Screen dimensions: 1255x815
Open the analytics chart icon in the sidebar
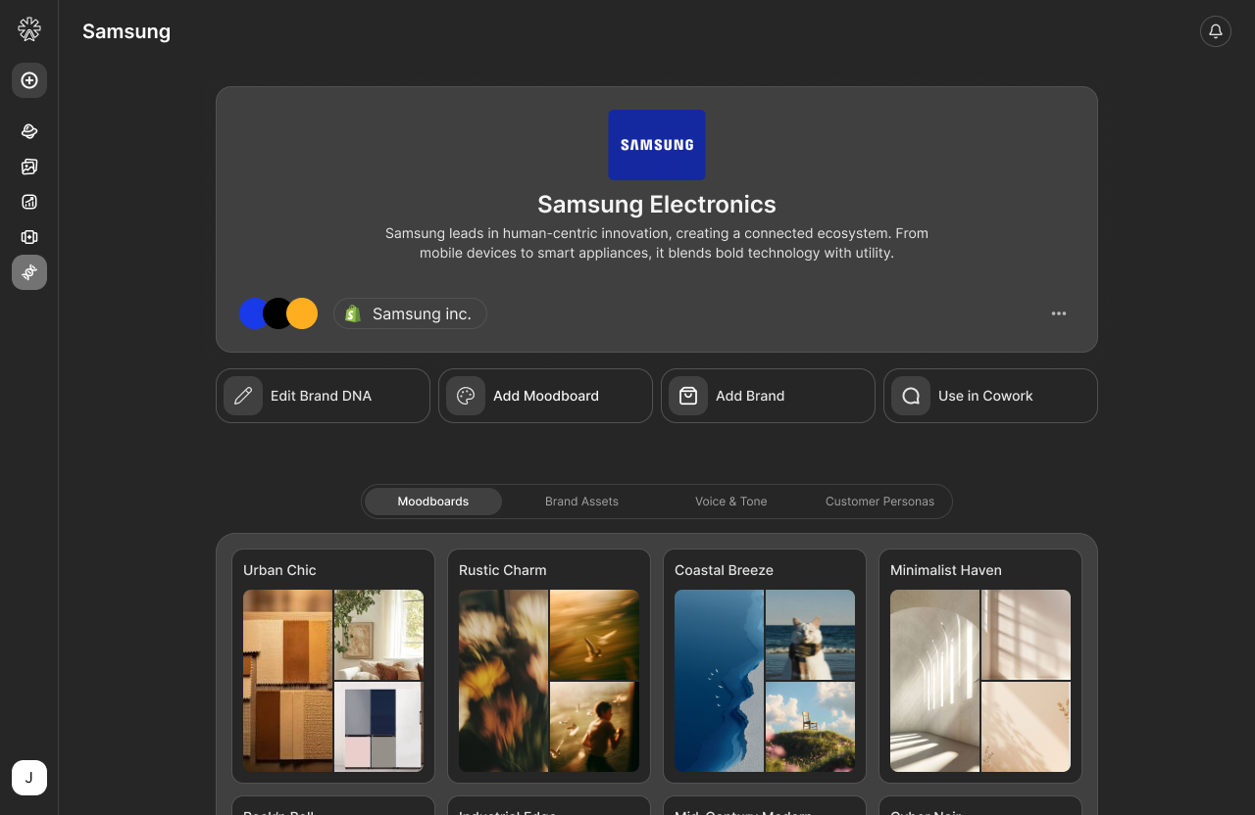tap(29, 202)
